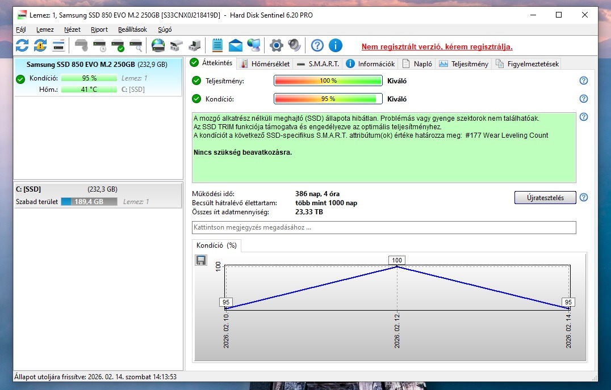Open the Fájl menu
611x390 pixels.
[21, 29]
